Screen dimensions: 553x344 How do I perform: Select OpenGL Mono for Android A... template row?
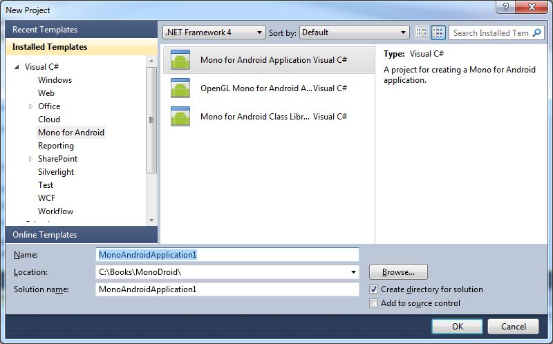click(269, 88)
